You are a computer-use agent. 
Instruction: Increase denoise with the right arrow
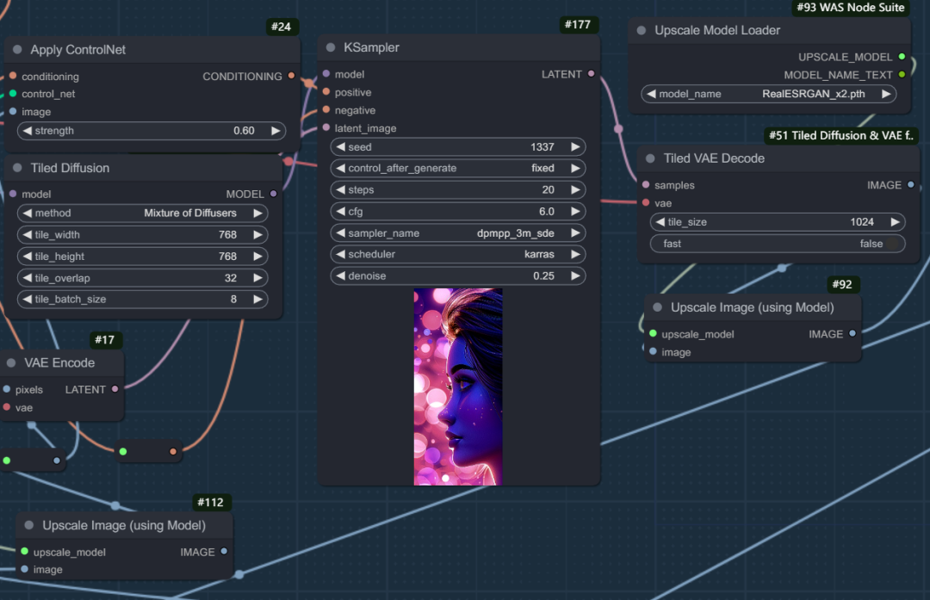click(x=574, y=275)
